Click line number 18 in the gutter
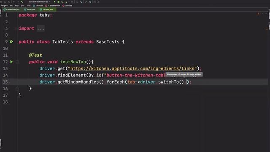This screenshot has width=270, height=152. point(5,102)
